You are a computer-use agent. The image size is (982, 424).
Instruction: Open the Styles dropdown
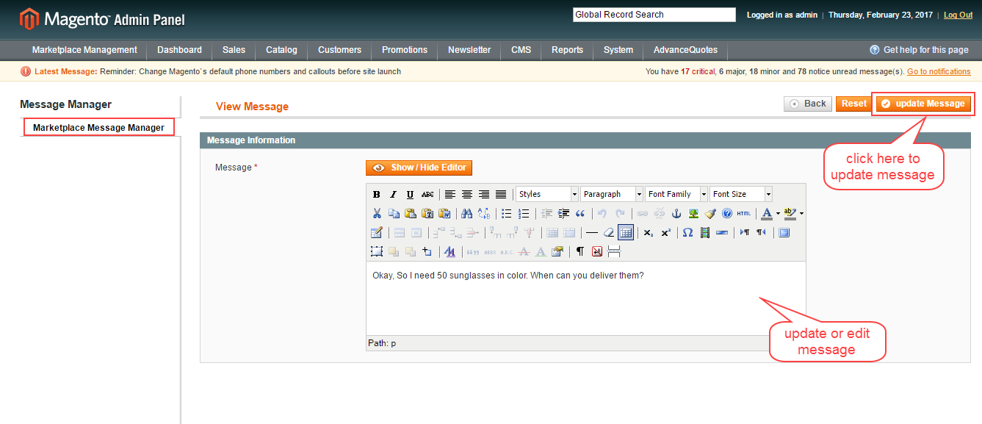tap(547, 194)
